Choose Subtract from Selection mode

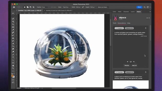point(31,7)
